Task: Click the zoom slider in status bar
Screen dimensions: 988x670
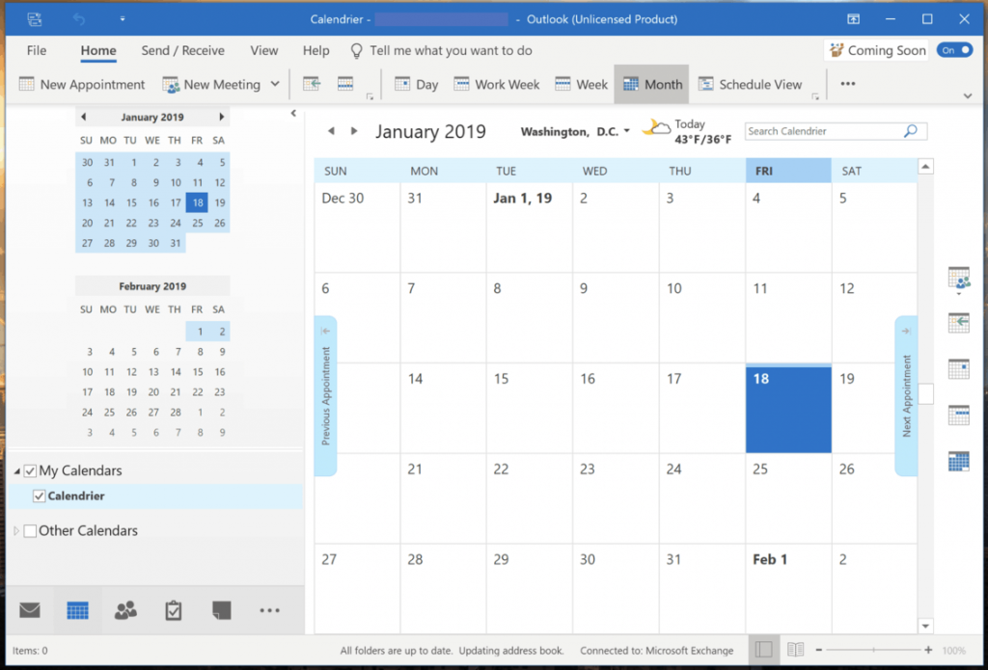Action: 873,650
